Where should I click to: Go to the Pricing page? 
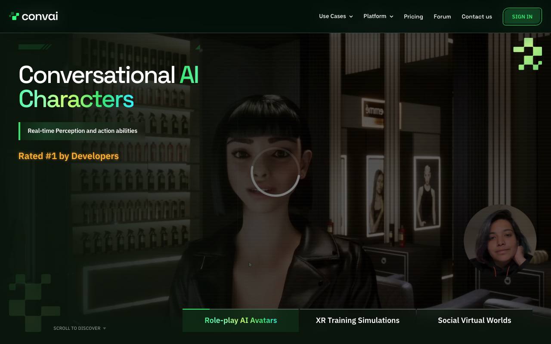point(413,16)
